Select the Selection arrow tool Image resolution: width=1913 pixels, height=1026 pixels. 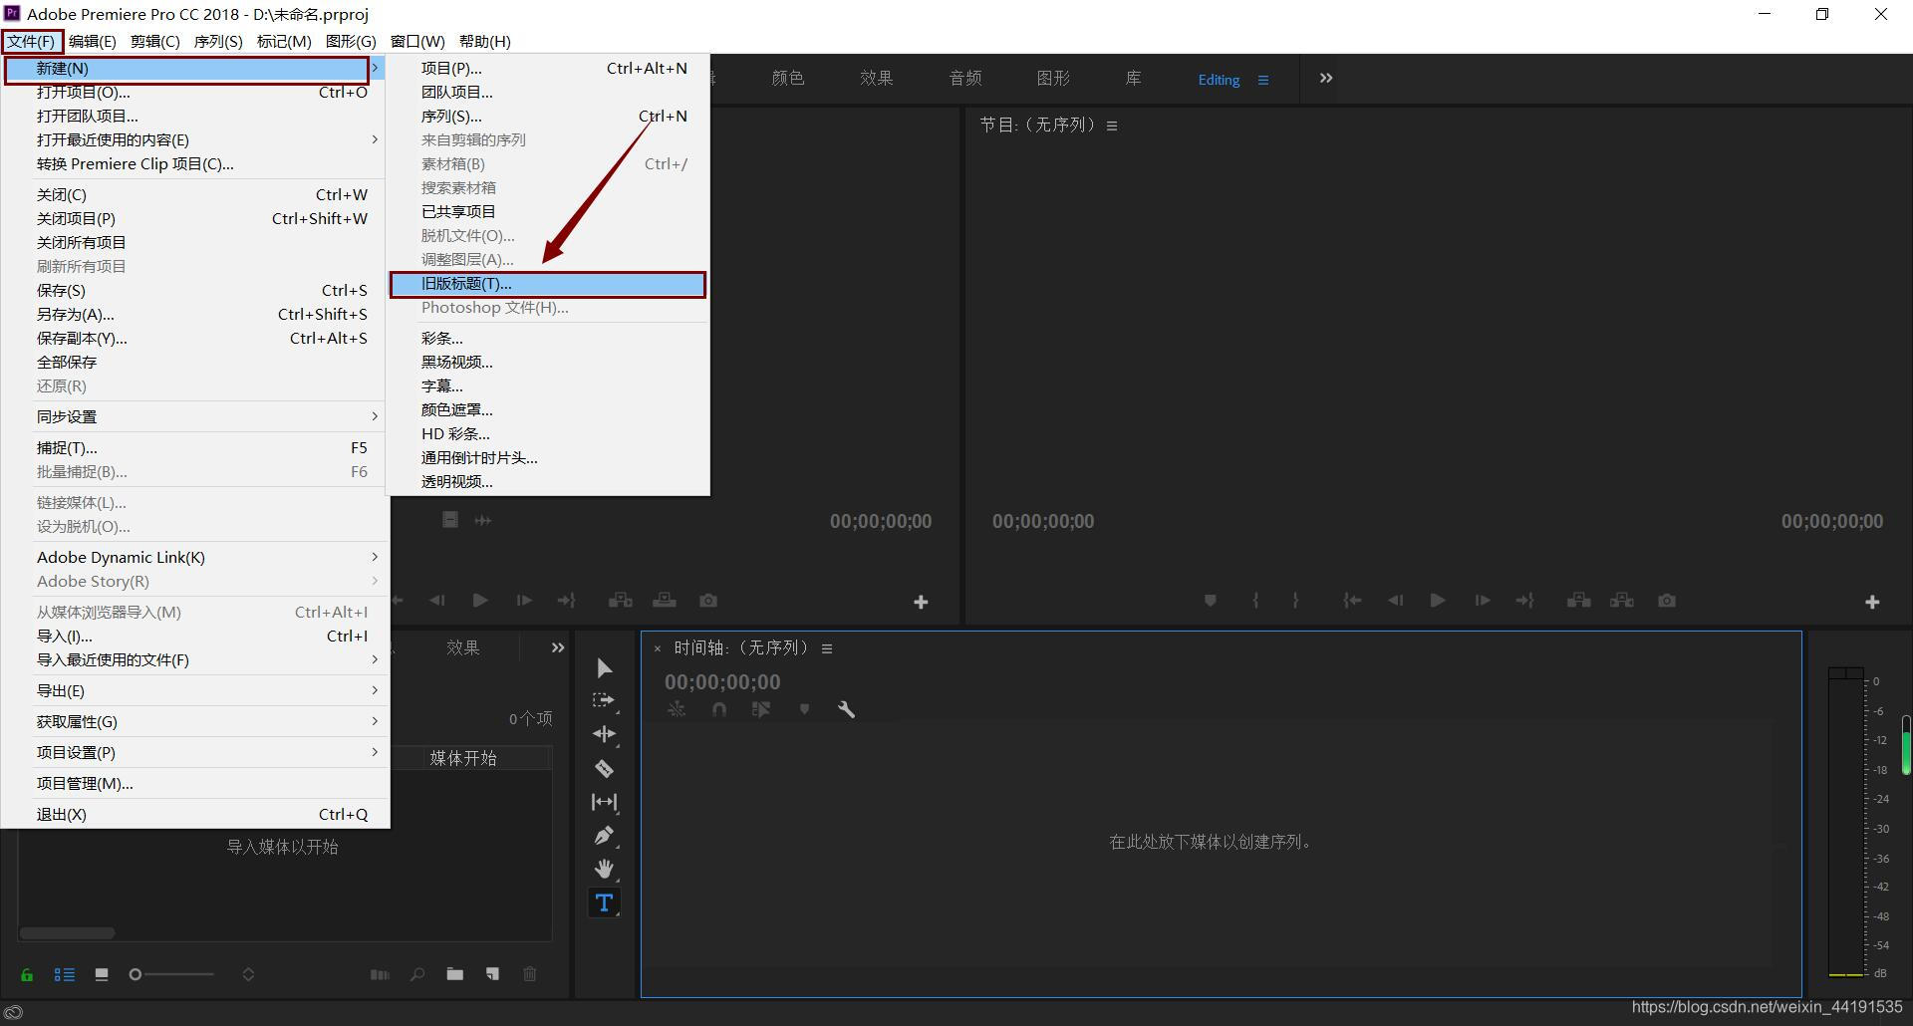click(x=604, y=667)
